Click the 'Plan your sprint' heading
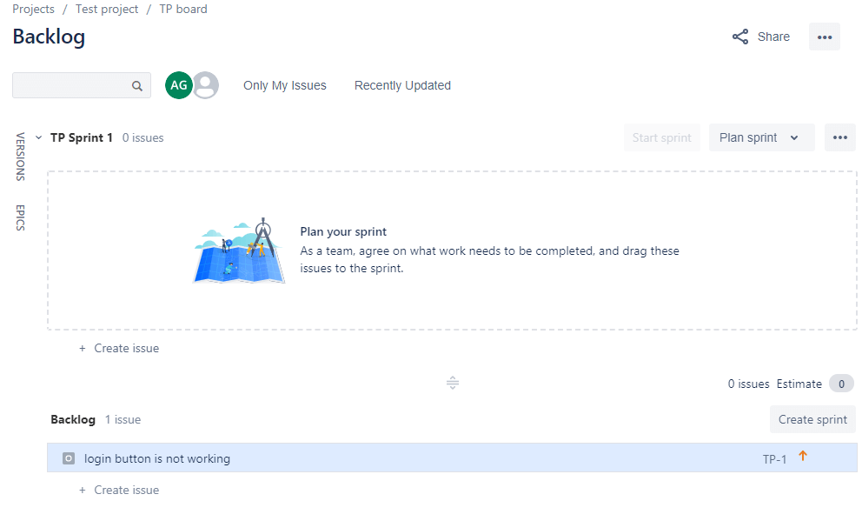 click(343, 231)
